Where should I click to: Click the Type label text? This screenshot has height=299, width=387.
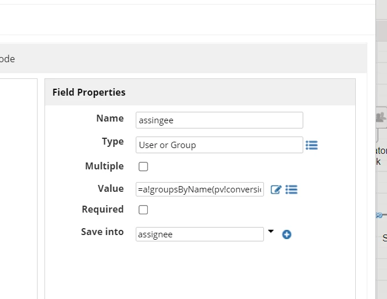[113, 142]
